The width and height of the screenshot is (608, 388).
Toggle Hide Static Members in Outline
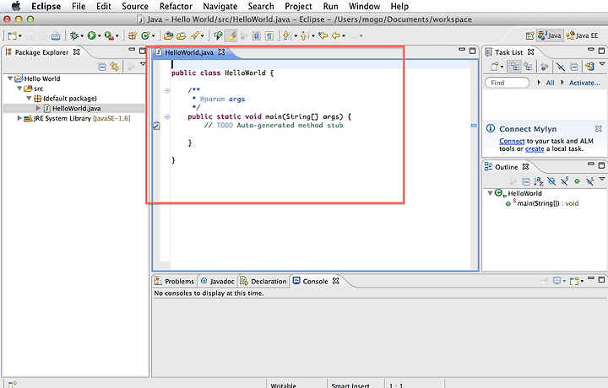(x=564, y=181)
